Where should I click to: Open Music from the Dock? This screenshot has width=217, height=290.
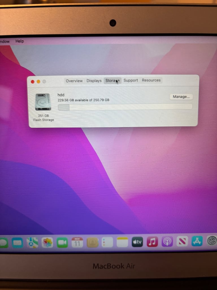pyautogui.click(x=152, y=242)
